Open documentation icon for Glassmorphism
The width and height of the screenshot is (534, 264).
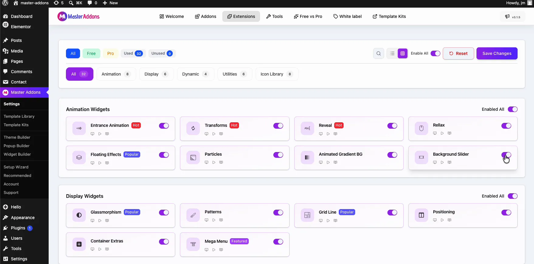(x=107, y=221)
